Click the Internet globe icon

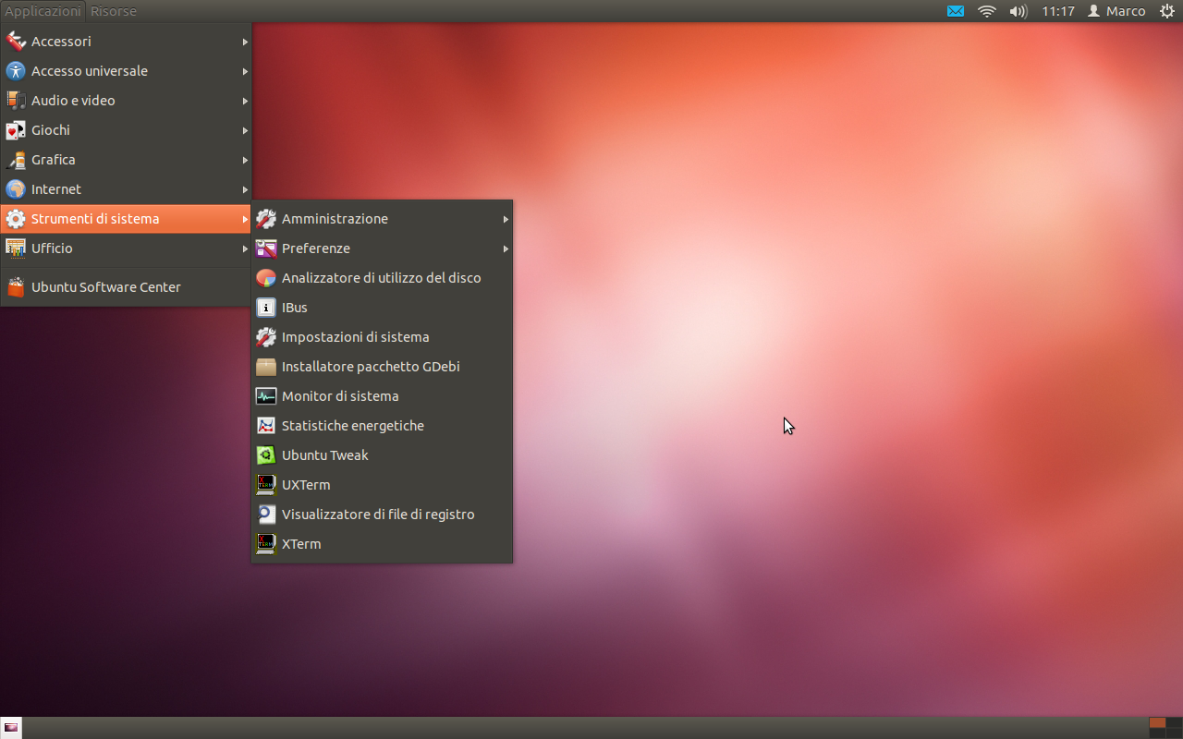pyautogui.click(x=15, y=189)
